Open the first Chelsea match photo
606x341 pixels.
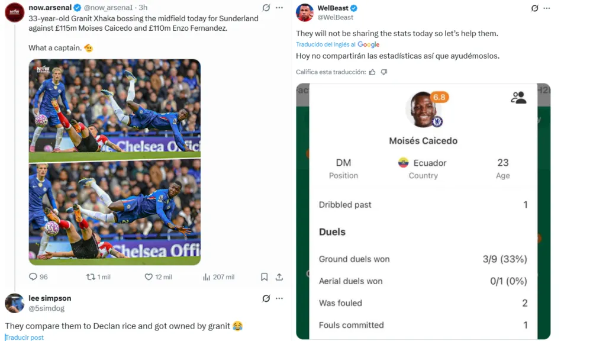click(x=114, y=109)
